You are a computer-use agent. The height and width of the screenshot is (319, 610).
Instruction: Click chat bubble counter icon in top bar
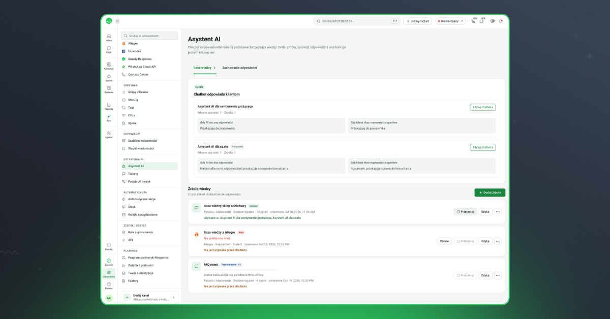(x=482, y=21)
